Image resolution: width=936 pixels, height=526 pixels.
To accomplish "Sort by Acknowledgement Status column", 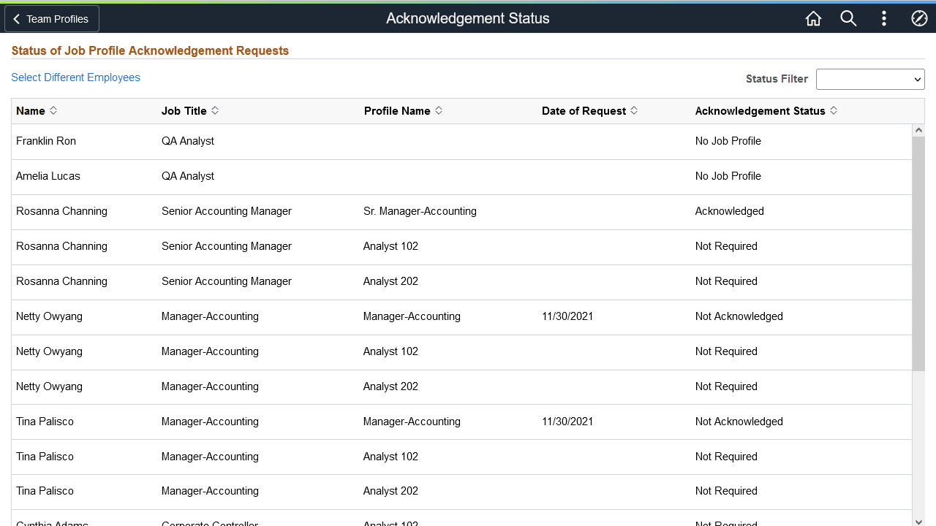I will click(833, 110).
